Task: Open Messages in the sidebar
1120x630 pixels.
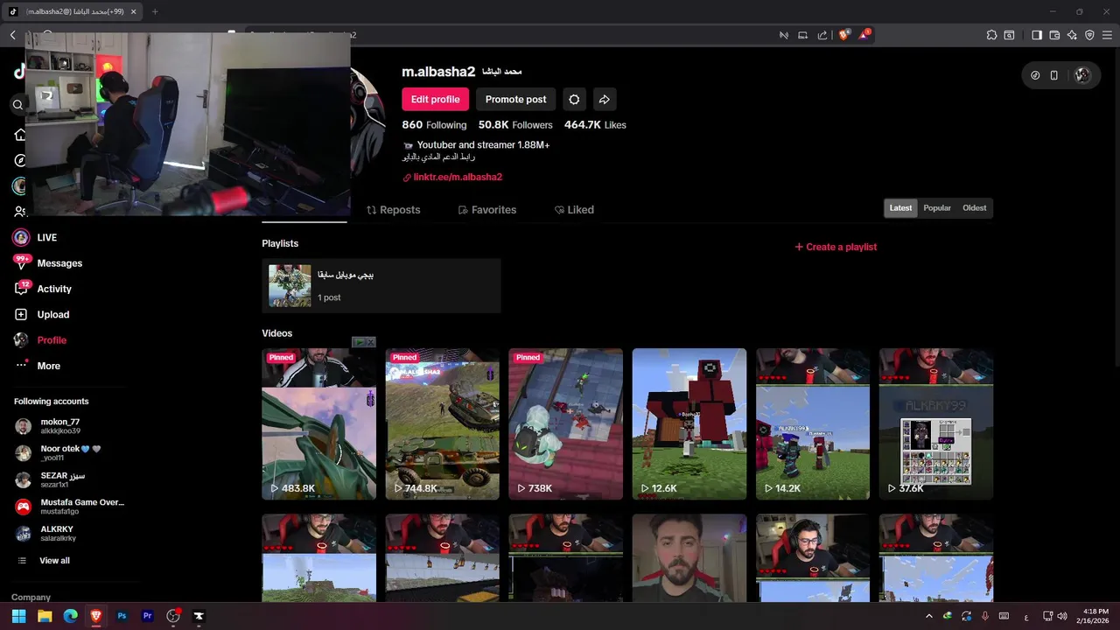Action: [x=48, y=262]
